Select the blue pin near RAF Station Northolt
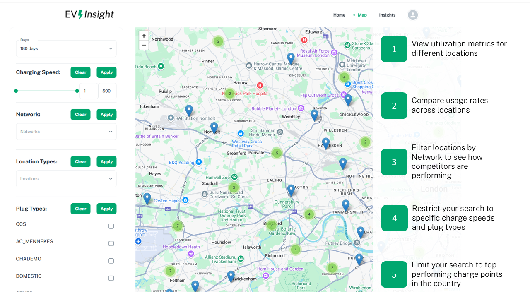The height and width of the screenshot is (298, 530). point(189,110)
